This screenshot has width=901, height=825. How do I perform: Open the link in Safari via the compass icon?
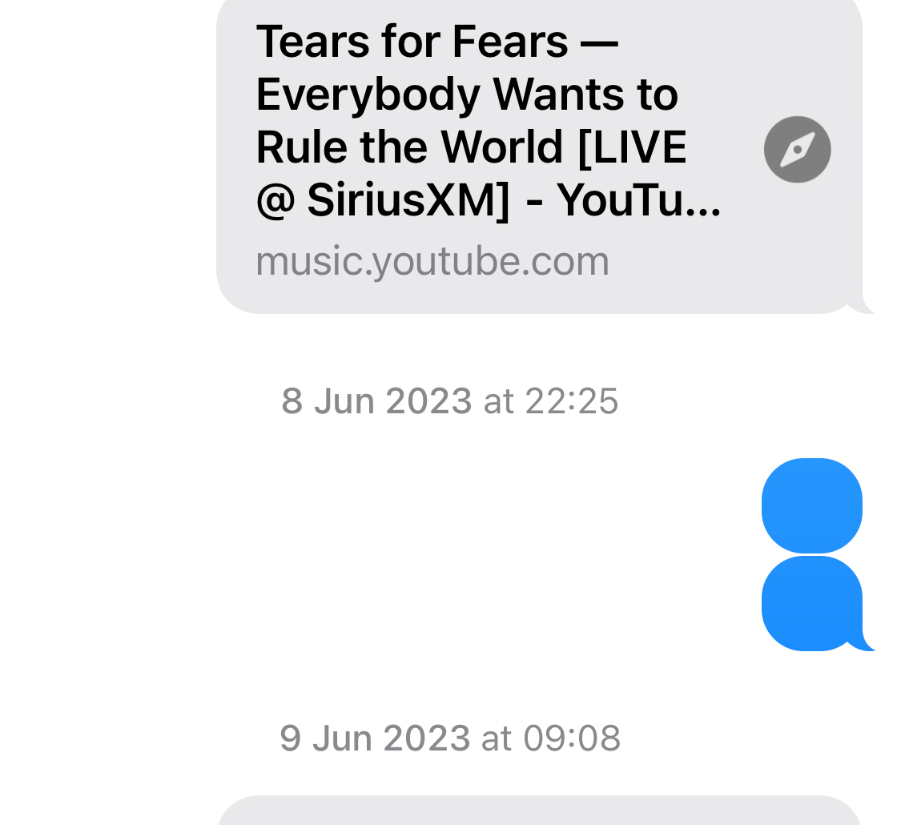(x=797, y=149)
